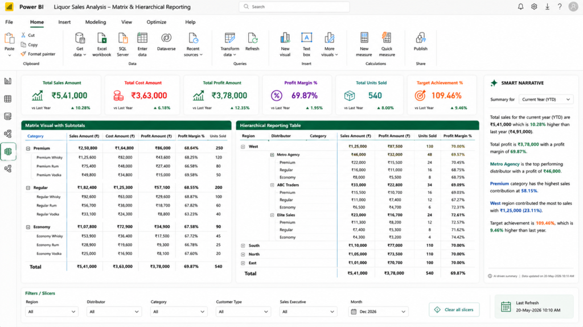Collapse the West region row
583x327 pixels.
(243, 147)
